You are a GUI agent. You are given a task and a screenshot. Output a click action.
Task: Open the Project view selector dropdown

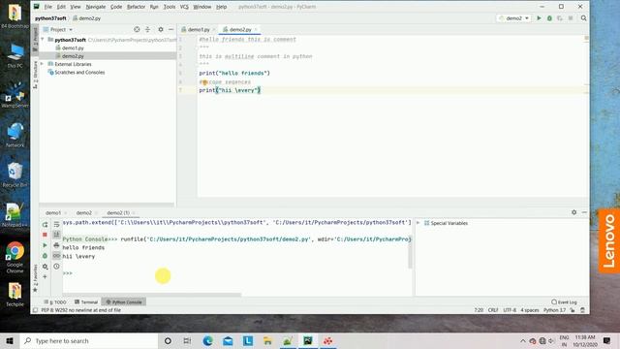(58, 30)
